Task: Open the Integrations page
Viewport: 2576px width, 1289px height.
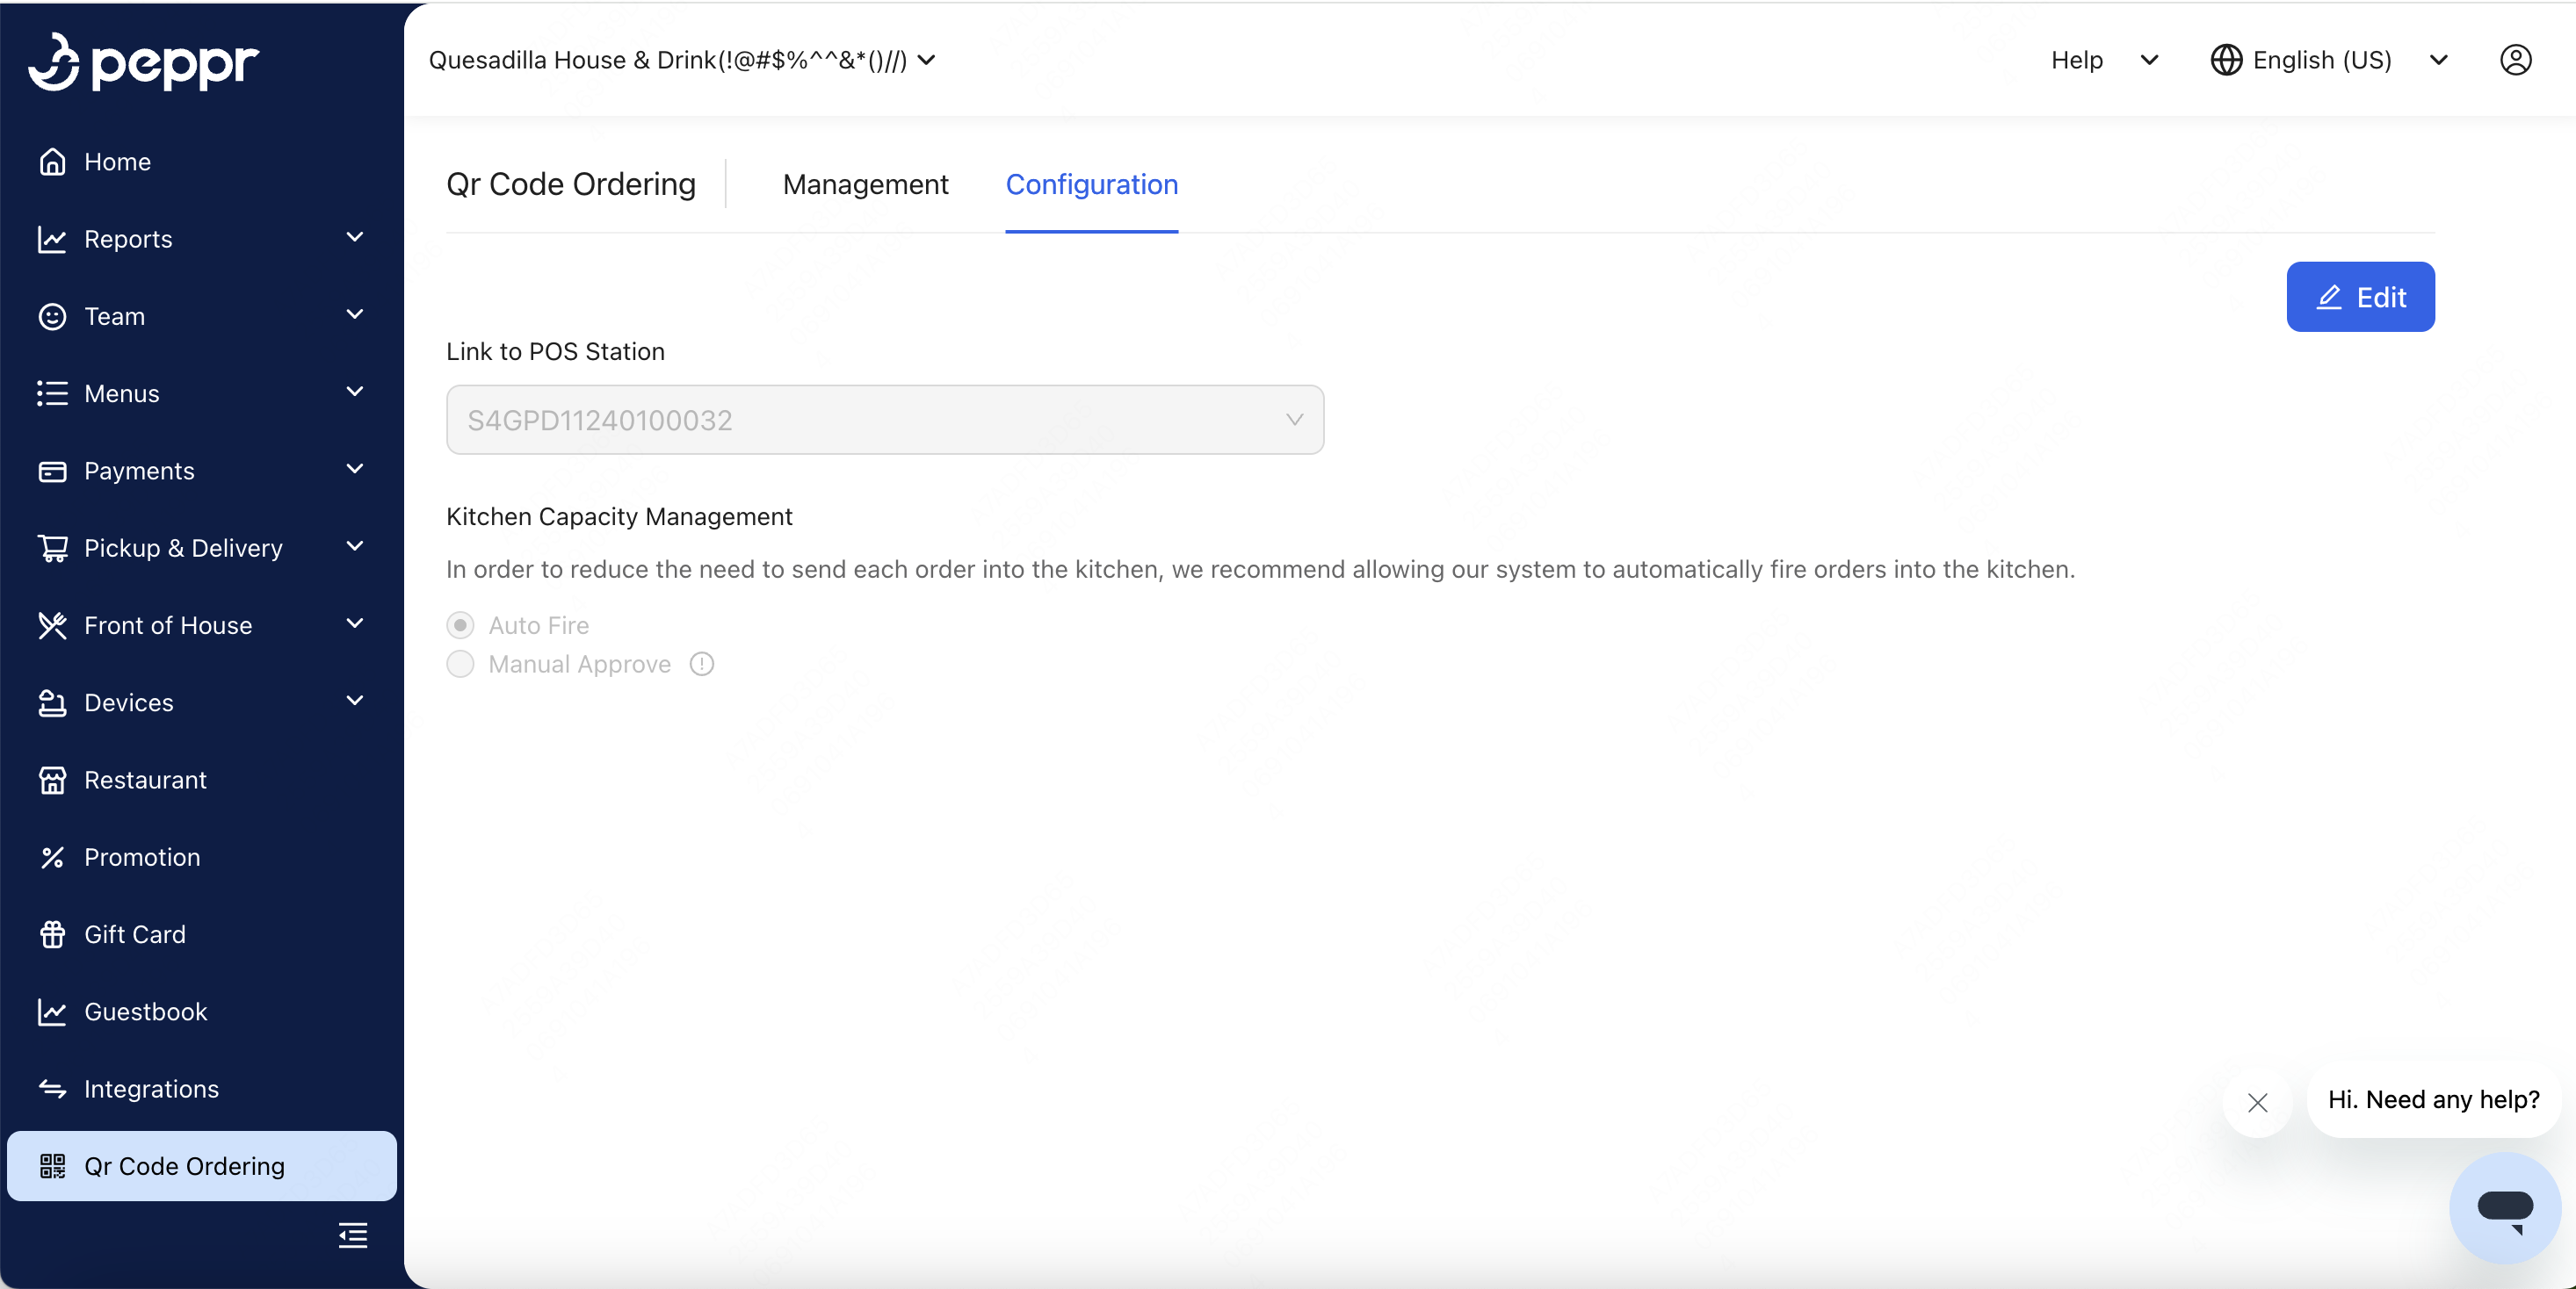Action: 150,1088
